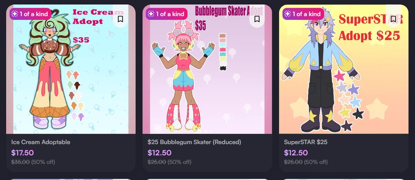Open the Ice Cream Adoptable title link
The image size is (415, 180).
tap(41, 142)
